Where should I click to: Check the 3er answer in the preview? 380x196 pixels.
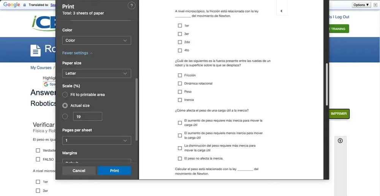pyautogui.click(x=180, y=34)
